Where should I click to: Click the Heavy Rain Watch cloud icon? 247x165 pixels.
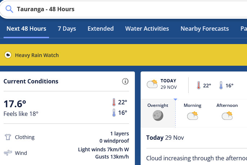[8, 55]
